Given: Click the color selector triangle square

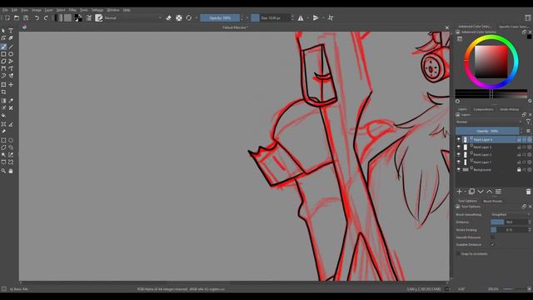Looking at the screenshot, I should pyautogui.click(x=491, y=62).
